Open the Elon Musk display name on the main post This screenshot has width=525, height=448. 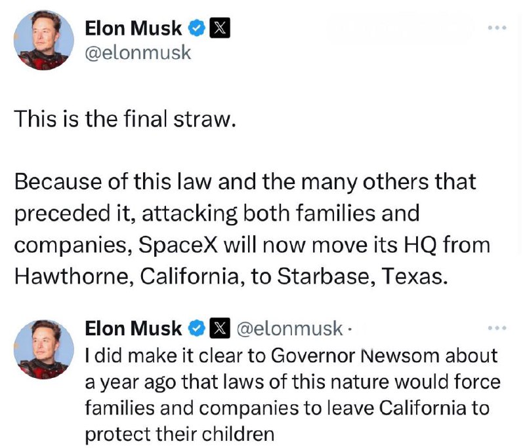(x=134, y=28)
